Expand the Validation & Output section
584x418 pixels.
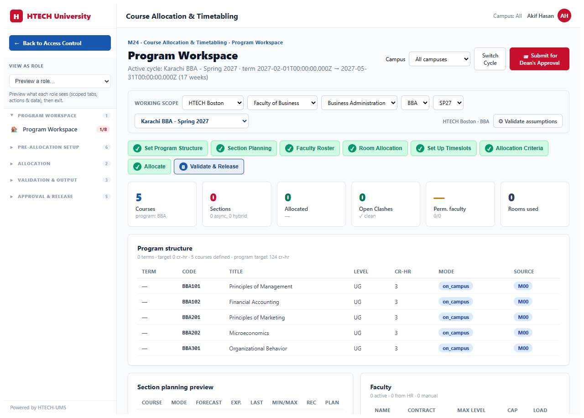59,180
